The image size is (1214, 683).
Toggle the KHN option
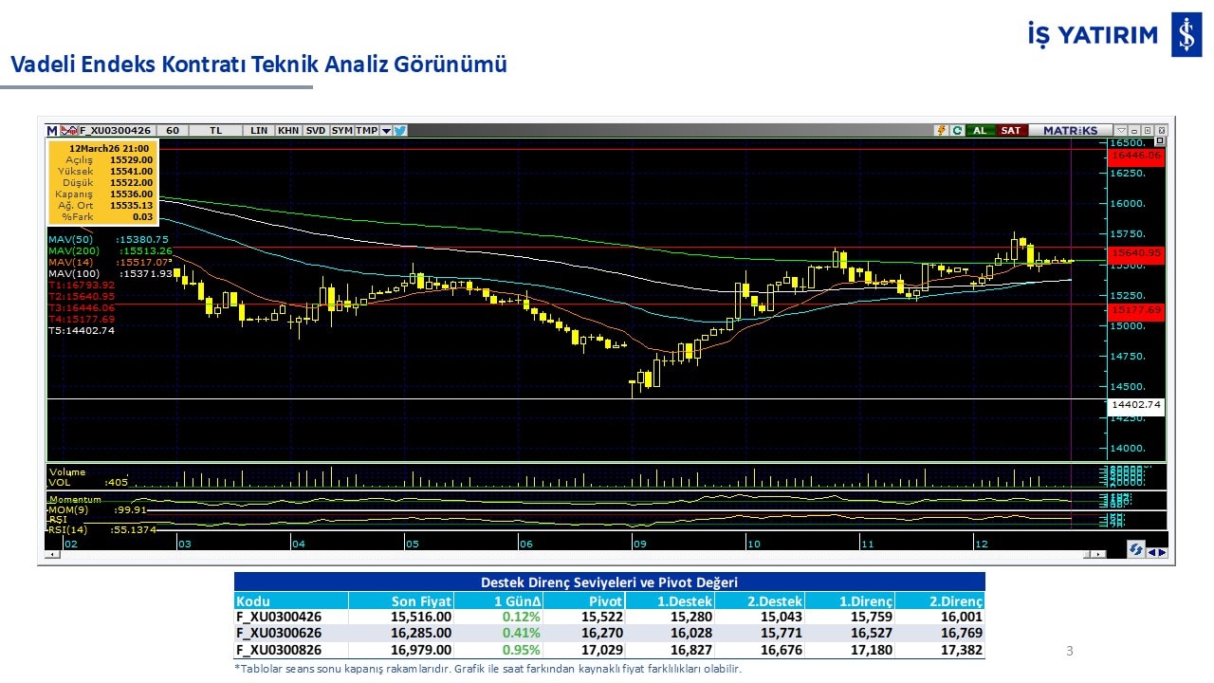point(288,131)
